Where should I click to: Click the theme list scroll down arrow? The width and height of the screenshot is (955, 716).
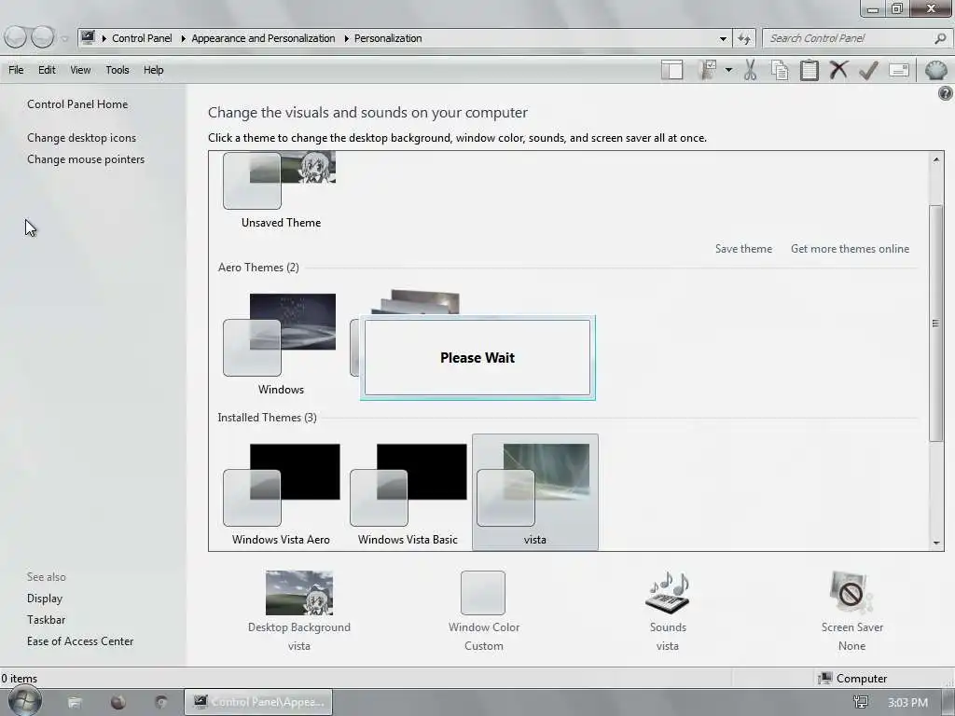click(x=936, y=544)
